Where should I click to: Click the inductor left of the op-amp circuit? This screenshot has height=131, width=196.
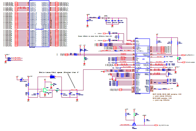(x=22, y=80)
